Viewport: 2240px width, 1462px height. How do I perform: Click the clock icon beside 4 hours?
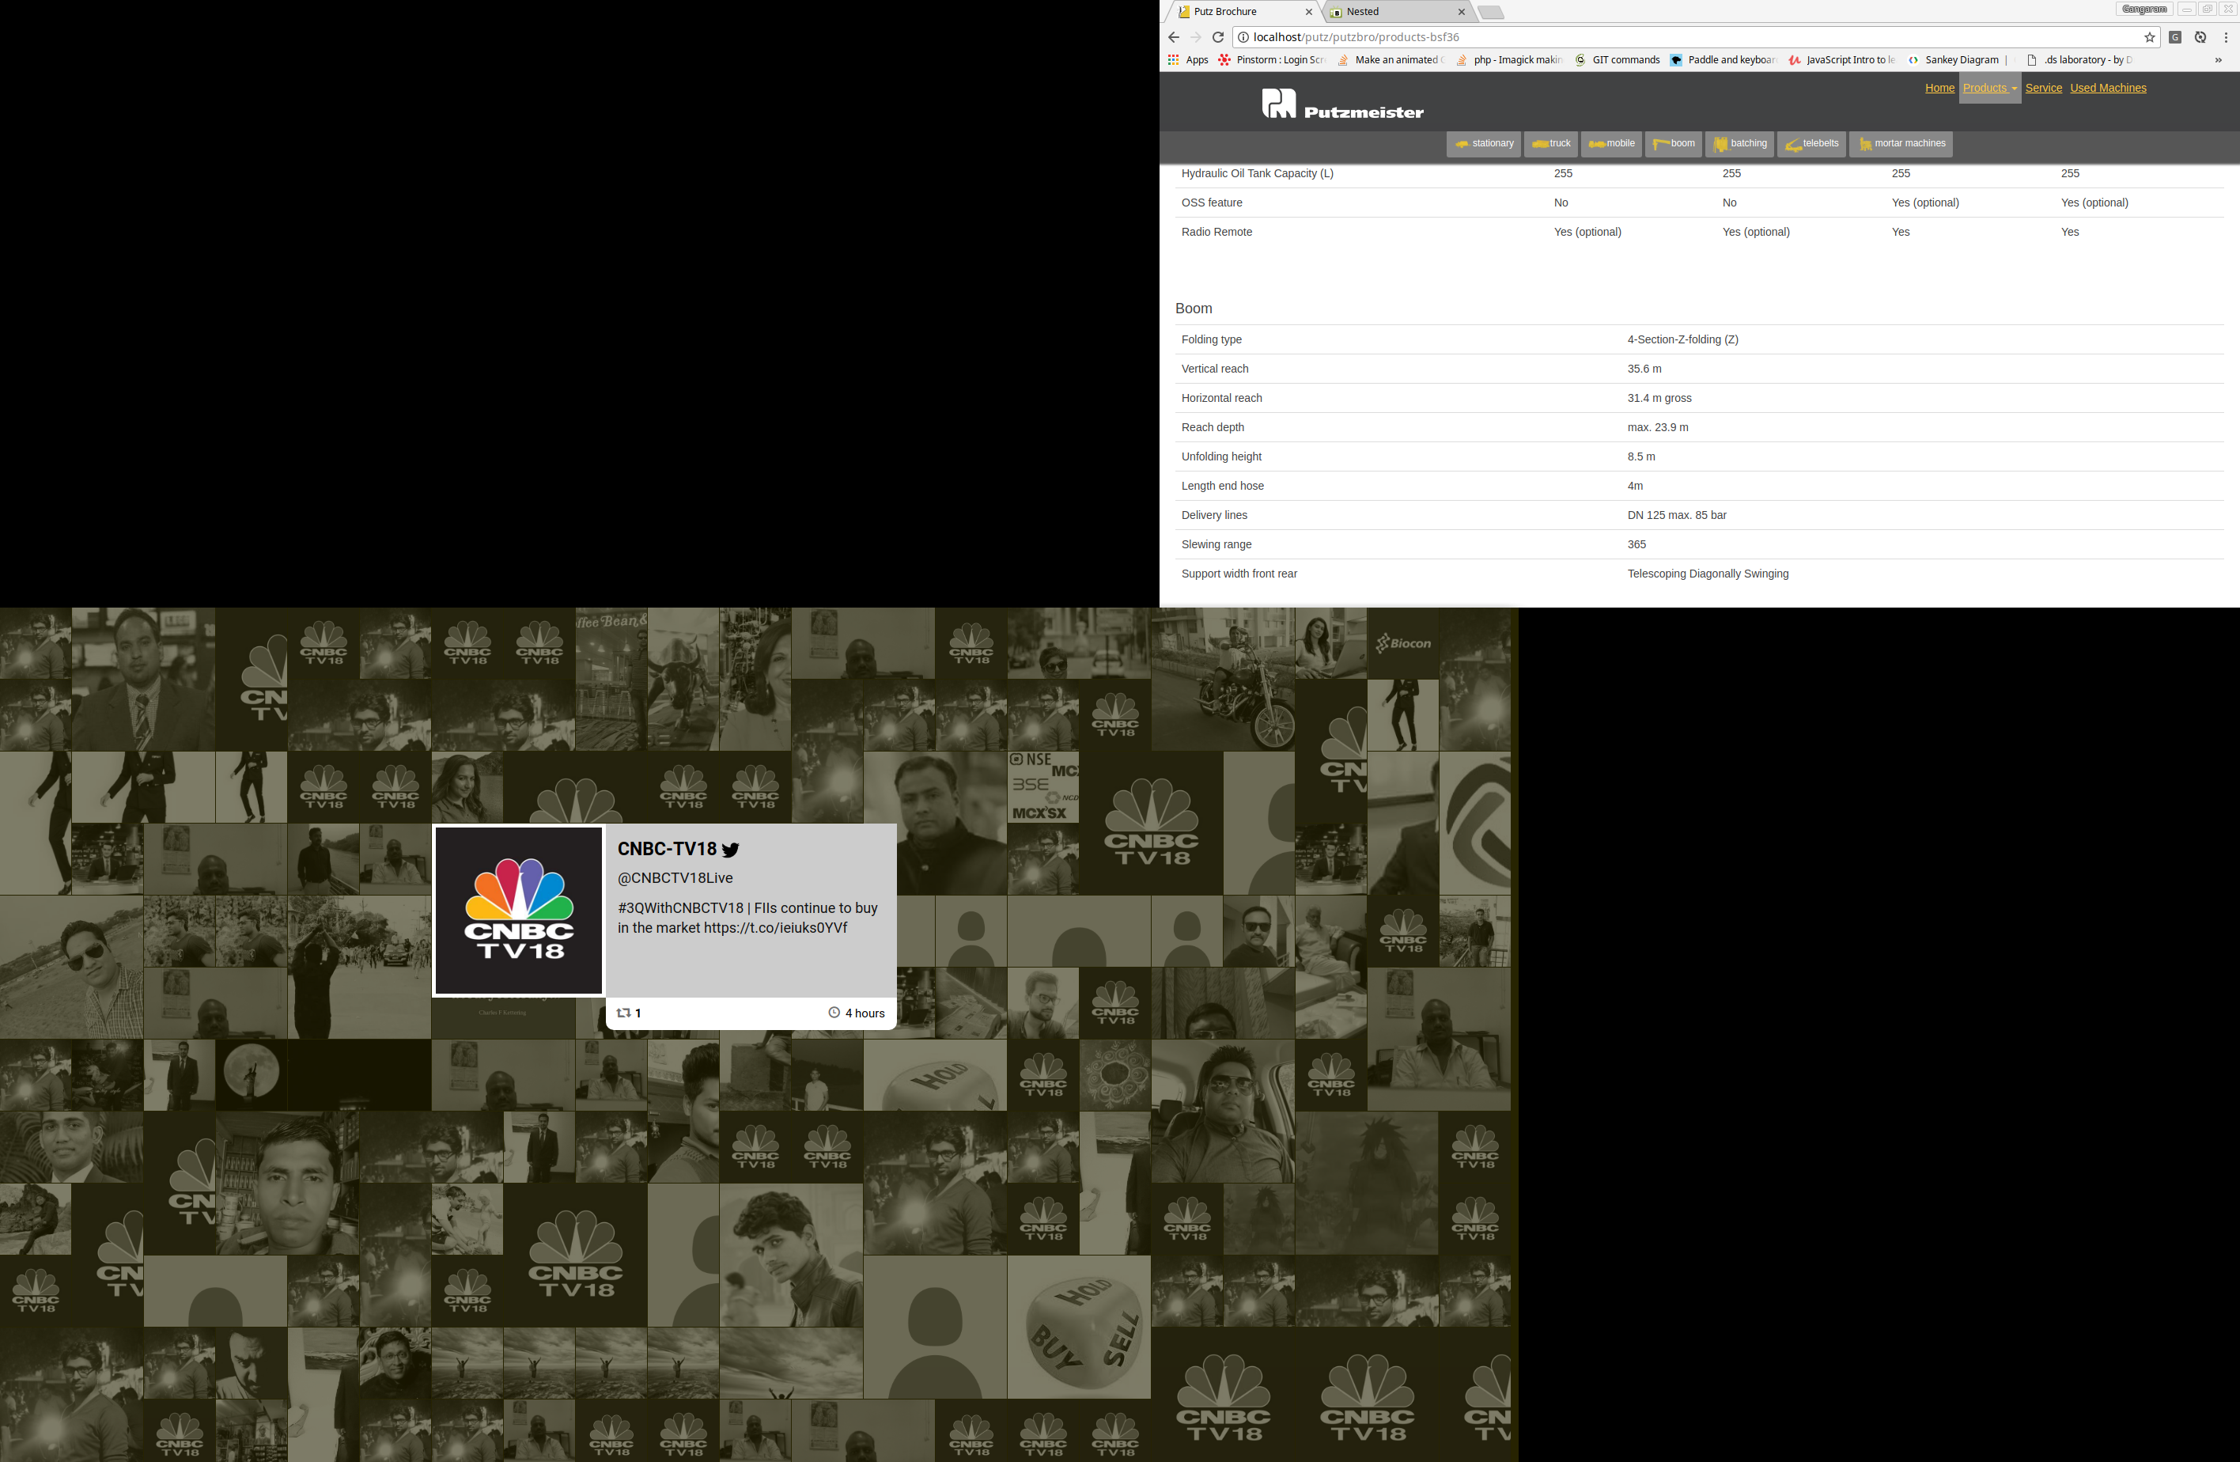pyautogui.click(x=834, y=1013)
